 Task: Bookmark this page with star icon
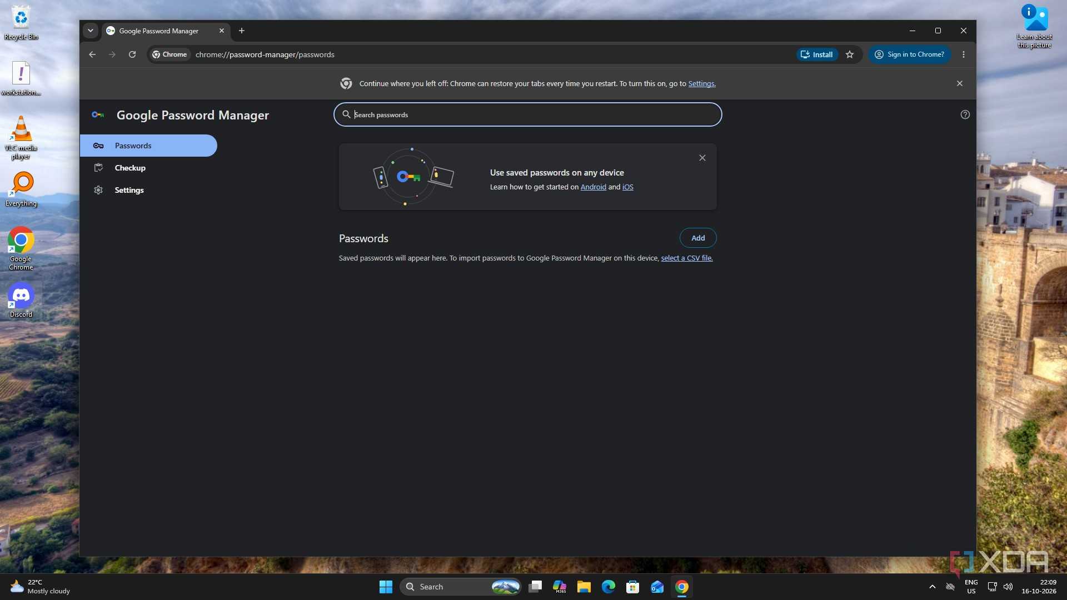click(x=850, y=54)
